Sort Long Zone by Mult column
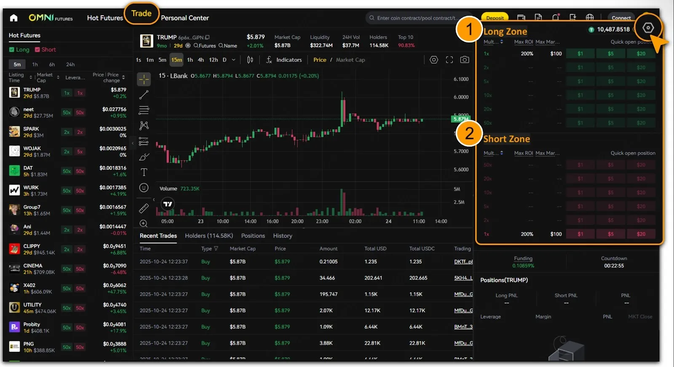The height and width of the screenshot is (367, 674). pyautogui.click(x=493, y=42)
